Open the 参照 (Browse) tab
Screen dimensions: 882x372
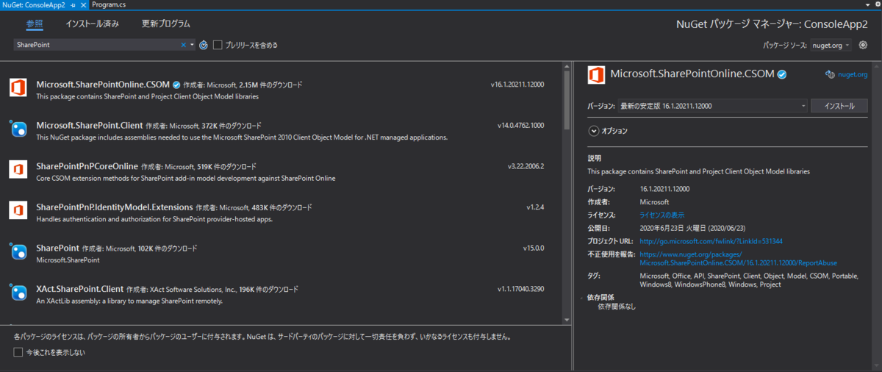coord(35,24)
